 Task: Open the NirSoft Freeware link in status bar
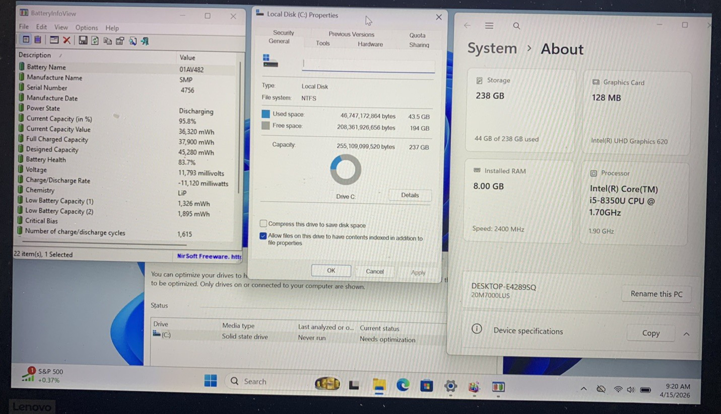(x=209, y=256)
